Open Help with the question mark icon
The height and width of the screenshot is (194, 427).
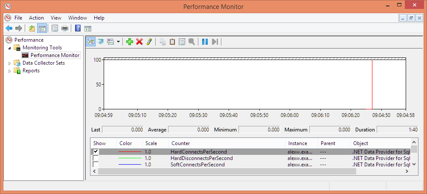tap(78, 28)
